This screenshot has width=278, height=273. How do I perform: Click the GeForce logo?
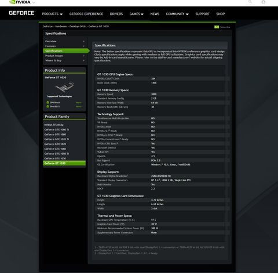(22, 13)
